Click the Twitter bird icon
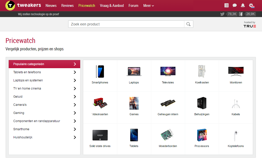 [x=222, y=14]
